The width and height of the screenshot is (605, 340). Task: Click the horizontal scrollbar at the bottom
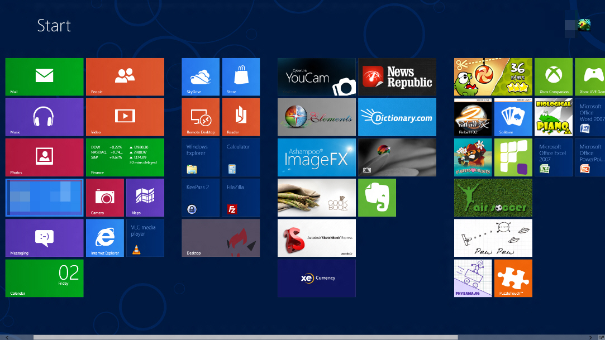pyautogui.click(x=246, y=337)
